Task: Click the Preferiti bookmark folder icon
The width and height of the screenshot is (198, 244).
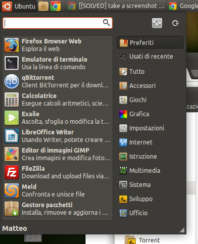Action: coord(124,43)
